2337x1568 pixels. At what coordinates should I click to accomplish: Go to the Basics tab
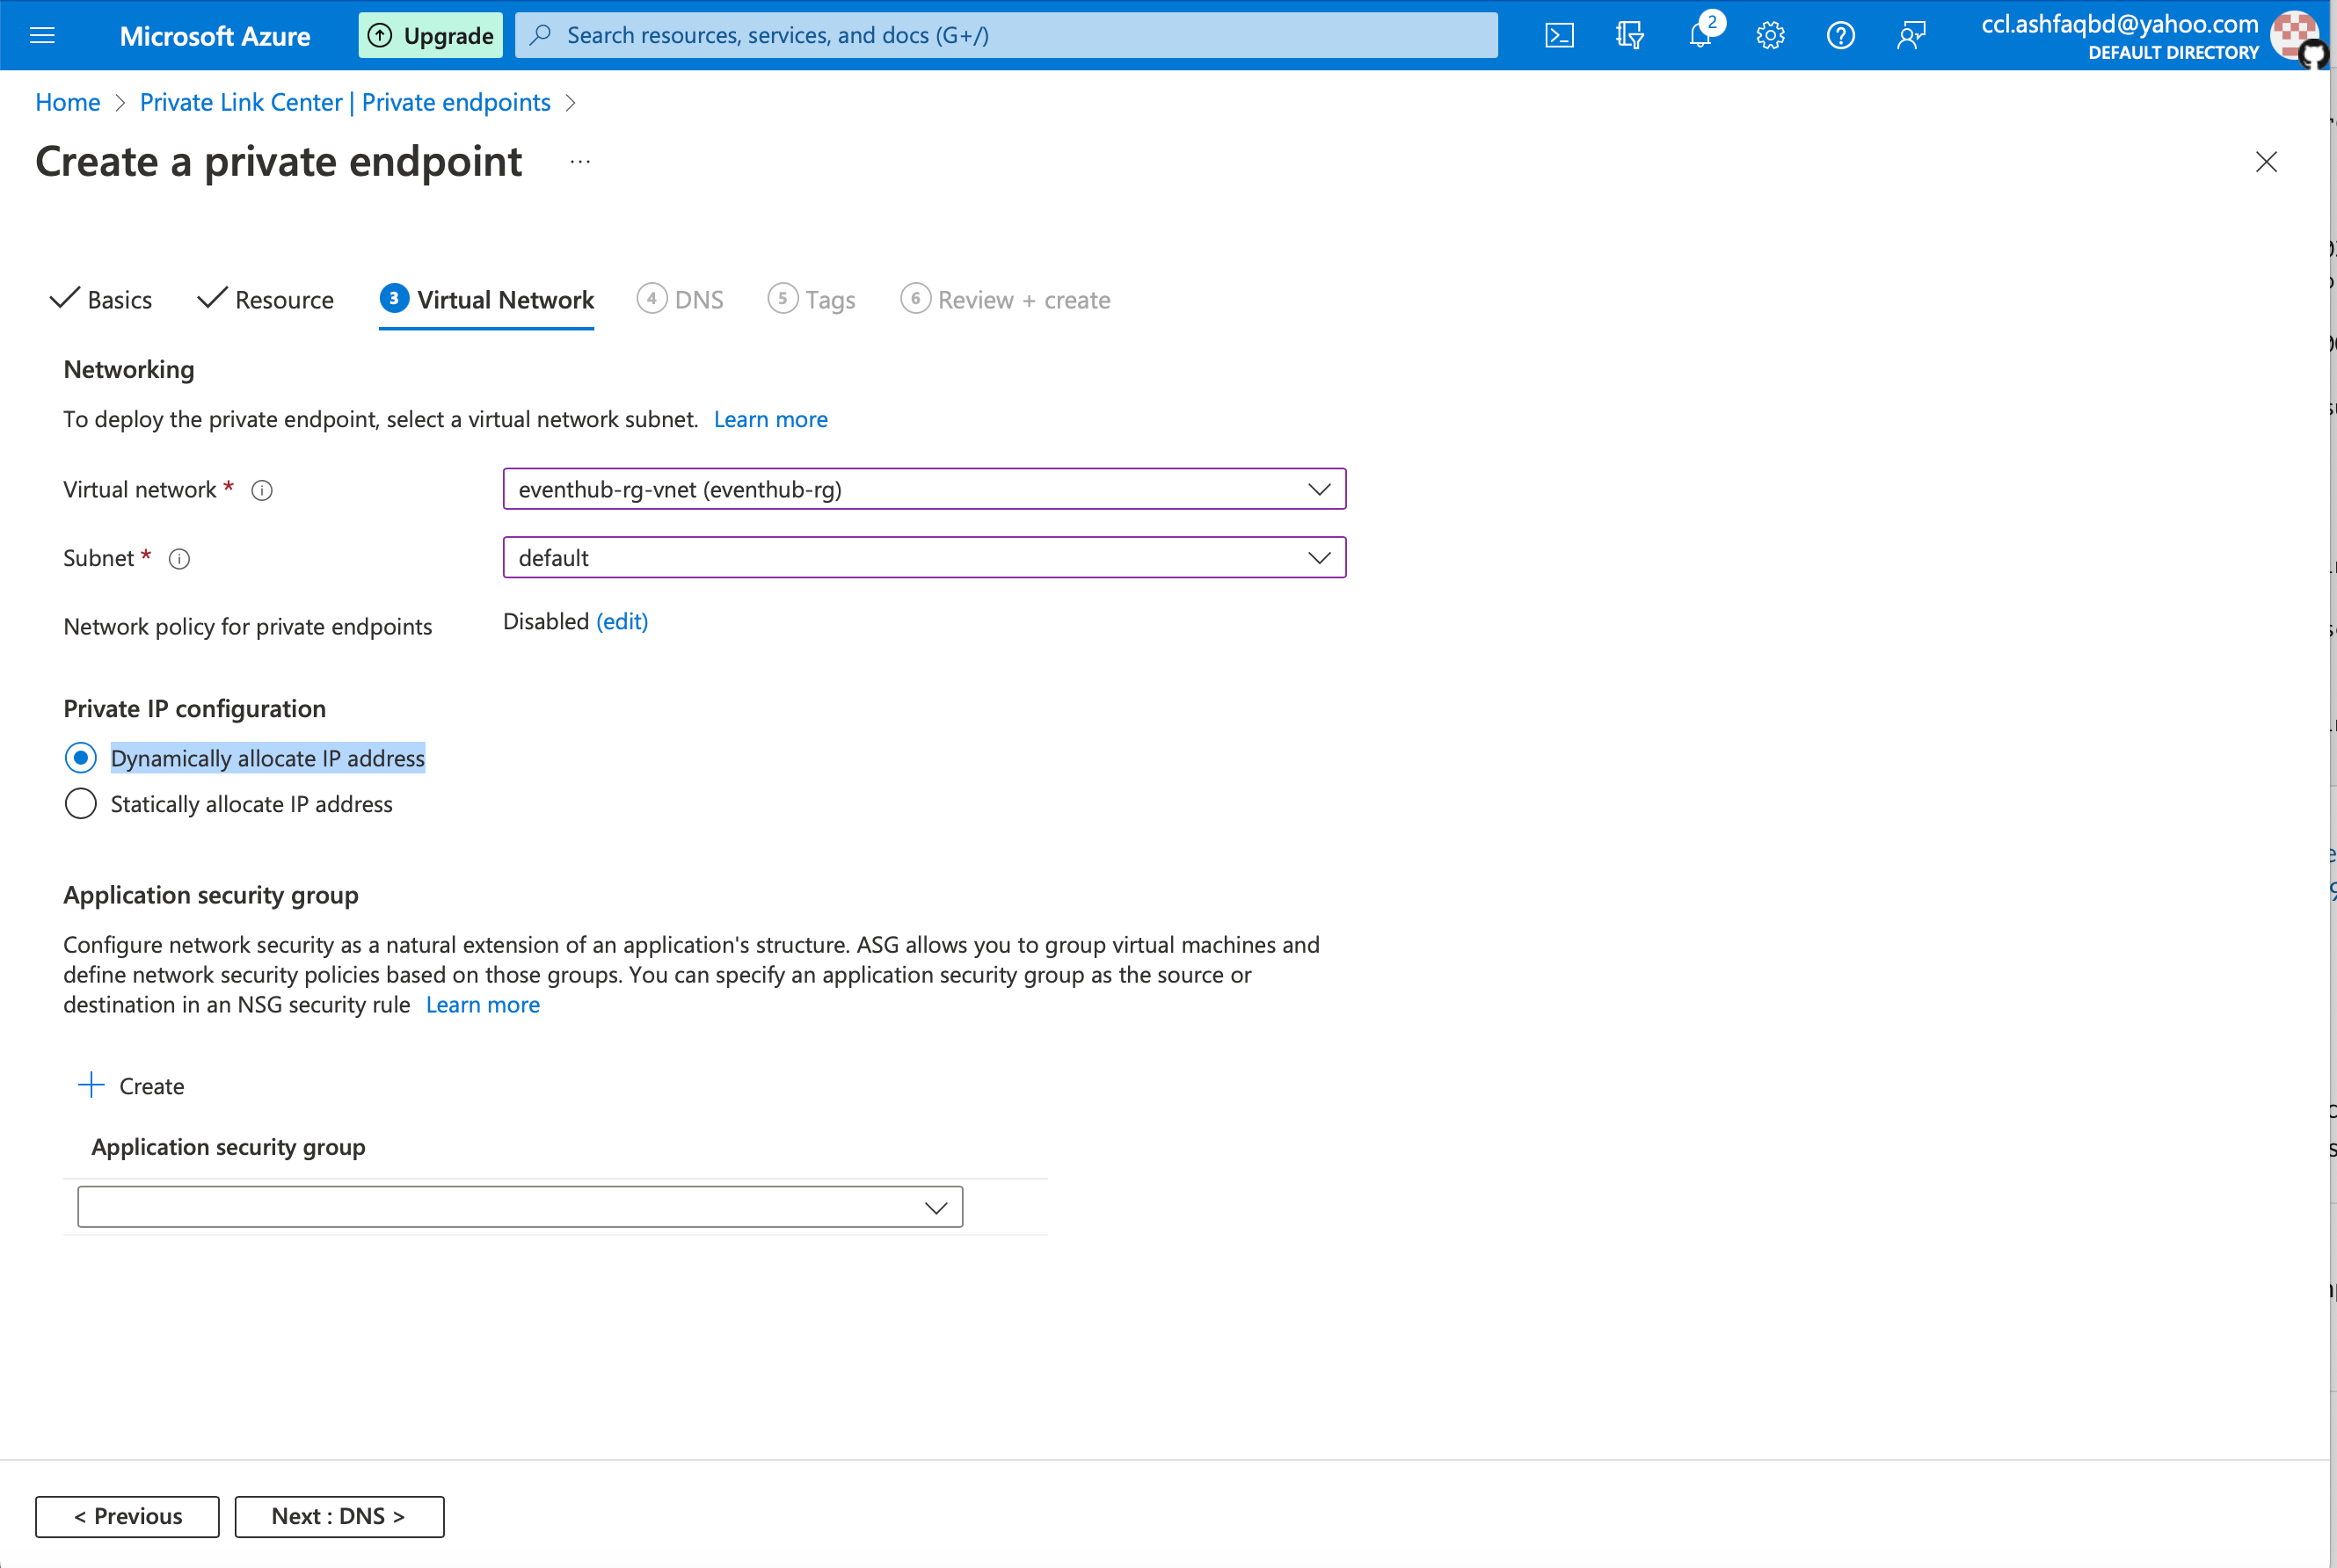[101, 299]
